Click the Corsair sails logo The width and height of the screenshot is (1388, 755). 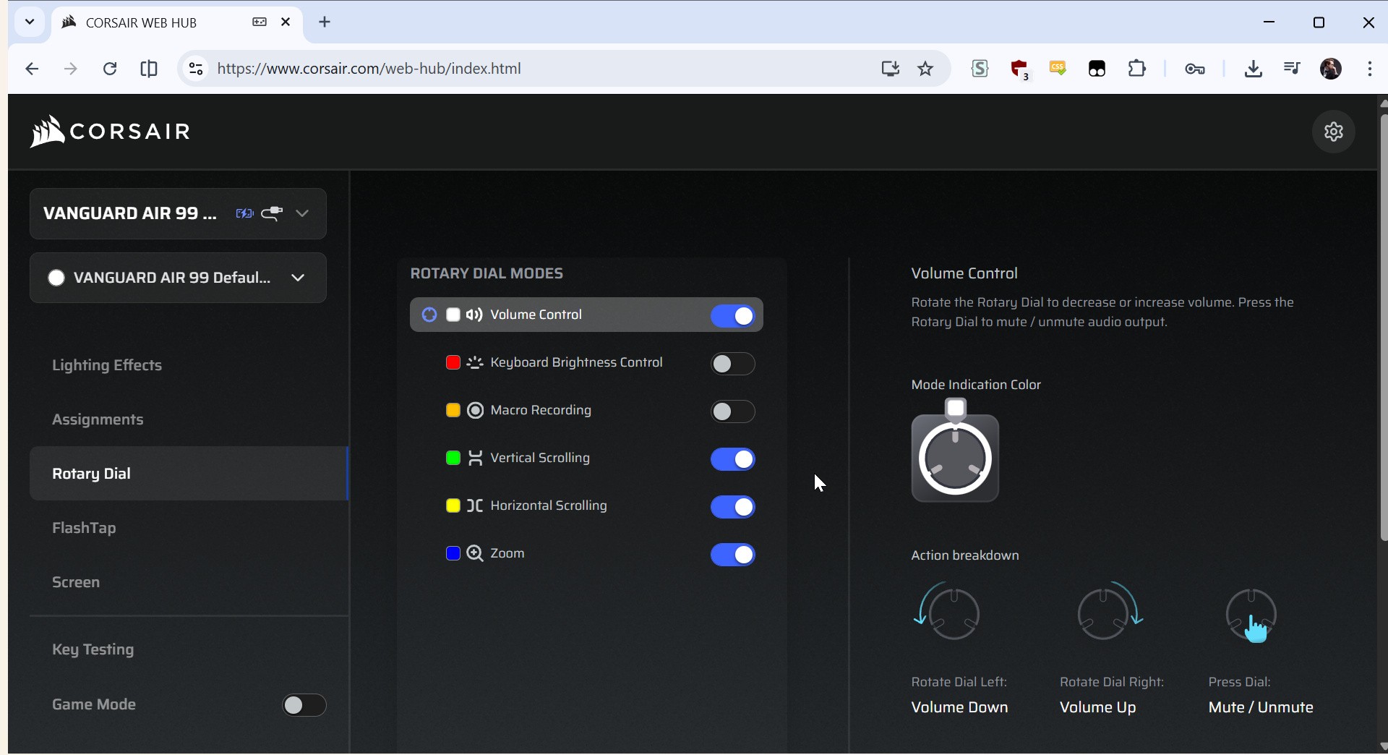coord(48,132)
